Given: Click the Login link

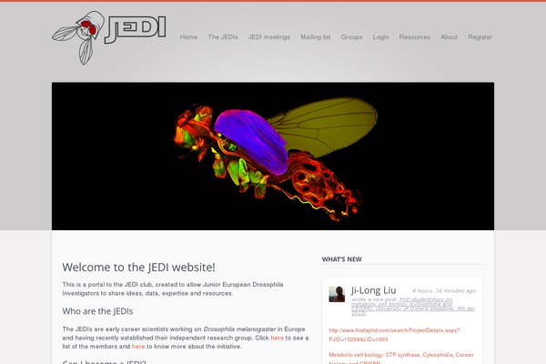Looking at the screenshot, I should pos(381,37).
